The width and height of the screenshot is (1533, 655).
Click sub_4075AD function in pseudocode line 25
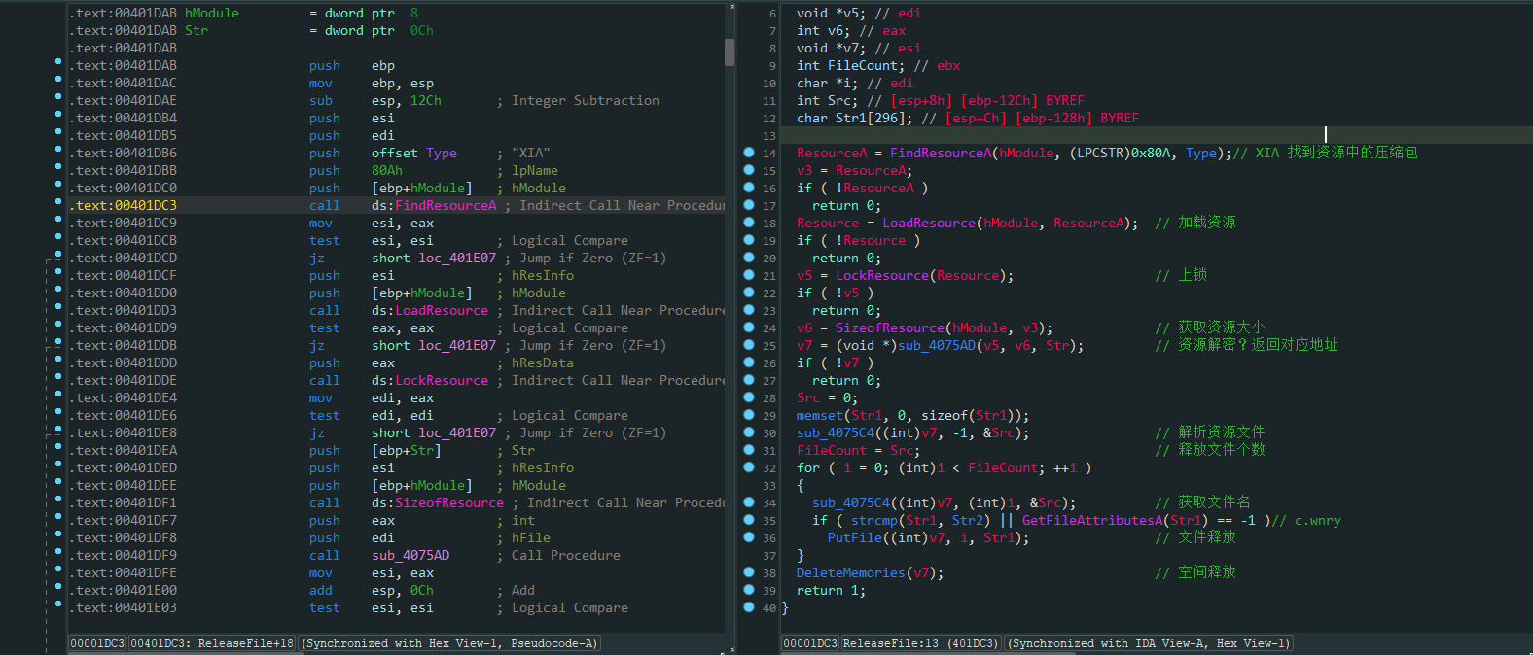click(937, 345)
